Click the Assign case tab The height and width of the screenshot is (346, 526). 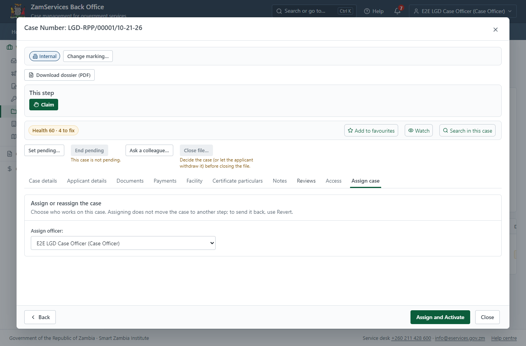click(x=365, y=181)
